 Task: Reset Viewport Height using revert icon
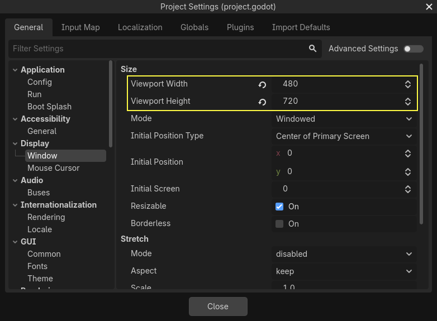pos(262,102)
